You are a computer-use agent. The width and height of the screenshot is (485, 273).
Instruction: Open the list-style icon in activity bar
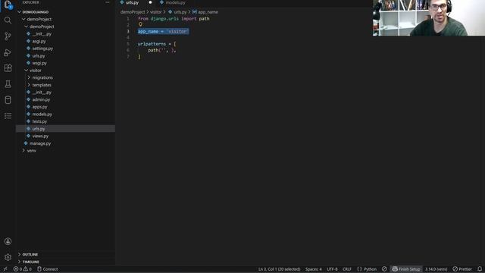(8, 116)
